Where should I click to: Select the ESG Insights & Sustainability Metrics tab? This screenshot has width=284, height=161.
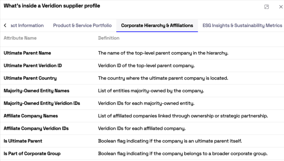(x=242, y=25)
